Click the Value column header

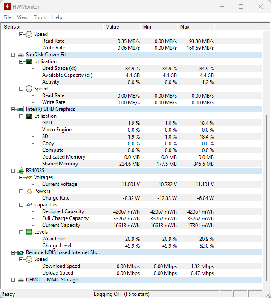tap(121, 27)
